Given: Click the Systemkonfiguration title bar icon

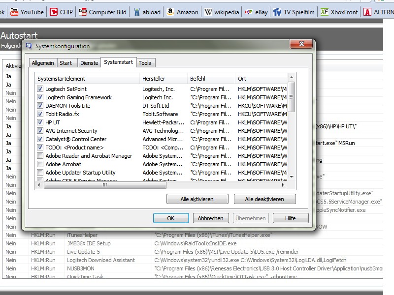Looking at the screenshot, I should click(x=29, y=46).
